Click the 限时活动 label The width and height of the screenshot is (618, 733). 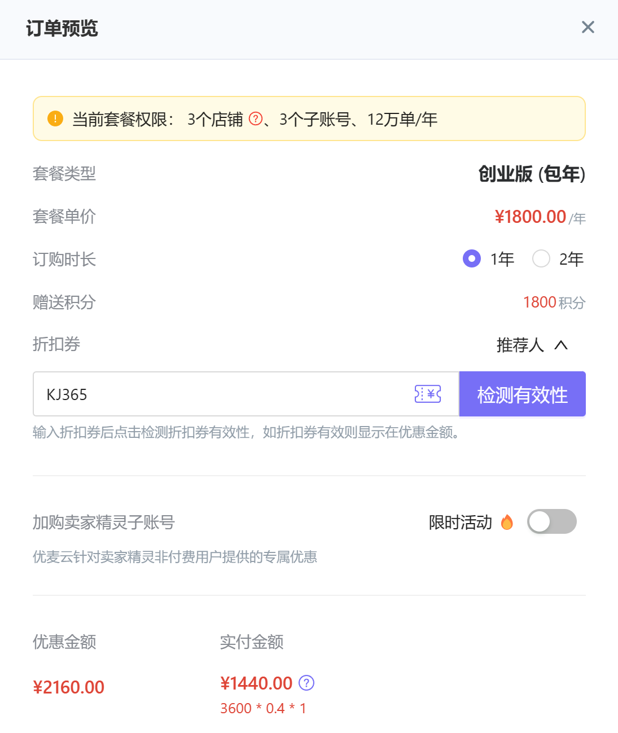[460, 523]
